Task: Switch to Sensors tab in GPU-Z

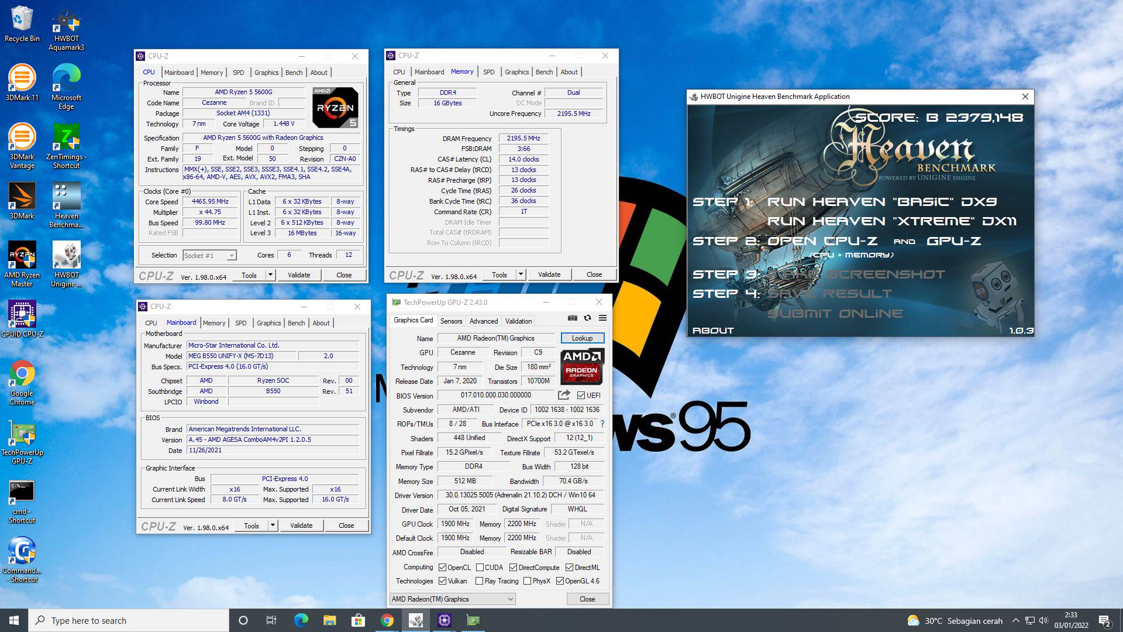Action: tap(451, 321)
